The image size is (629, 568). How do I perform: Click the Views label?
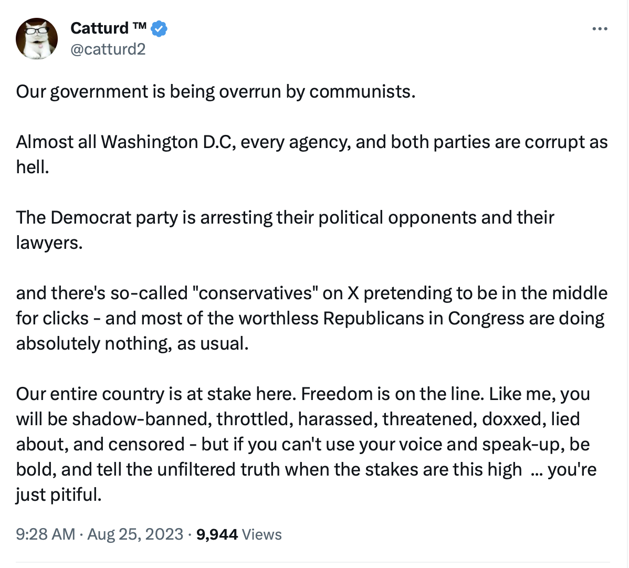tap(262, 534)
